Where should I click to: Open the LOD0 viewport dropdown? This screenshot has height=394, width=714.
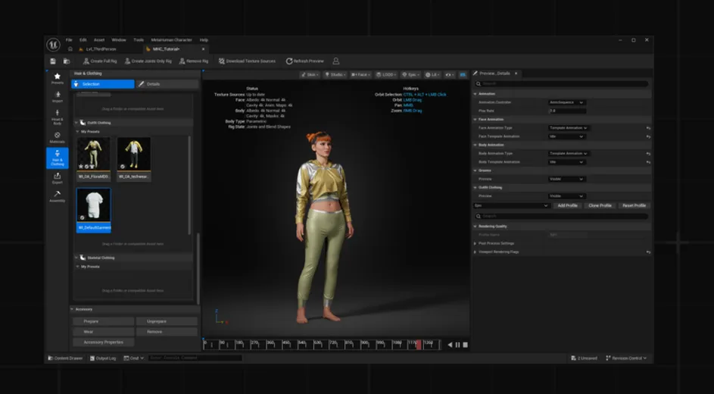(x=385, y=75)
